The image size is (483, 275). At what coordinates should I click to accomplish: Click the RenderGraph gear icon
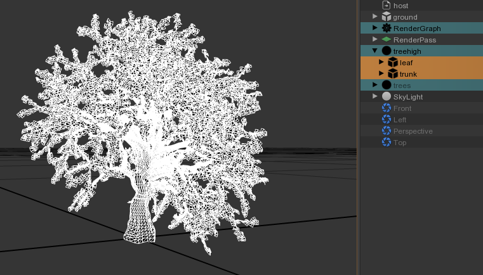[386, 29]
